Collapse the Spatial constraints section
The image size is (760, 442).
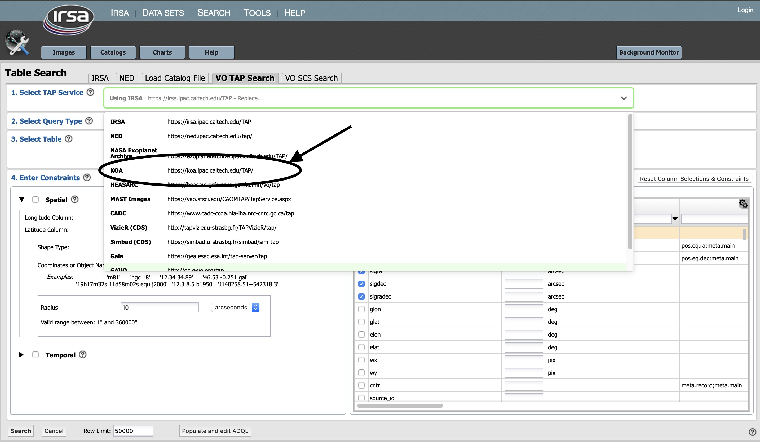(x=21, y=200)
